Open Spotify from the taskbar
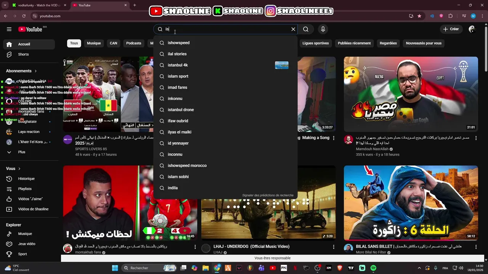 click(373, 268)
